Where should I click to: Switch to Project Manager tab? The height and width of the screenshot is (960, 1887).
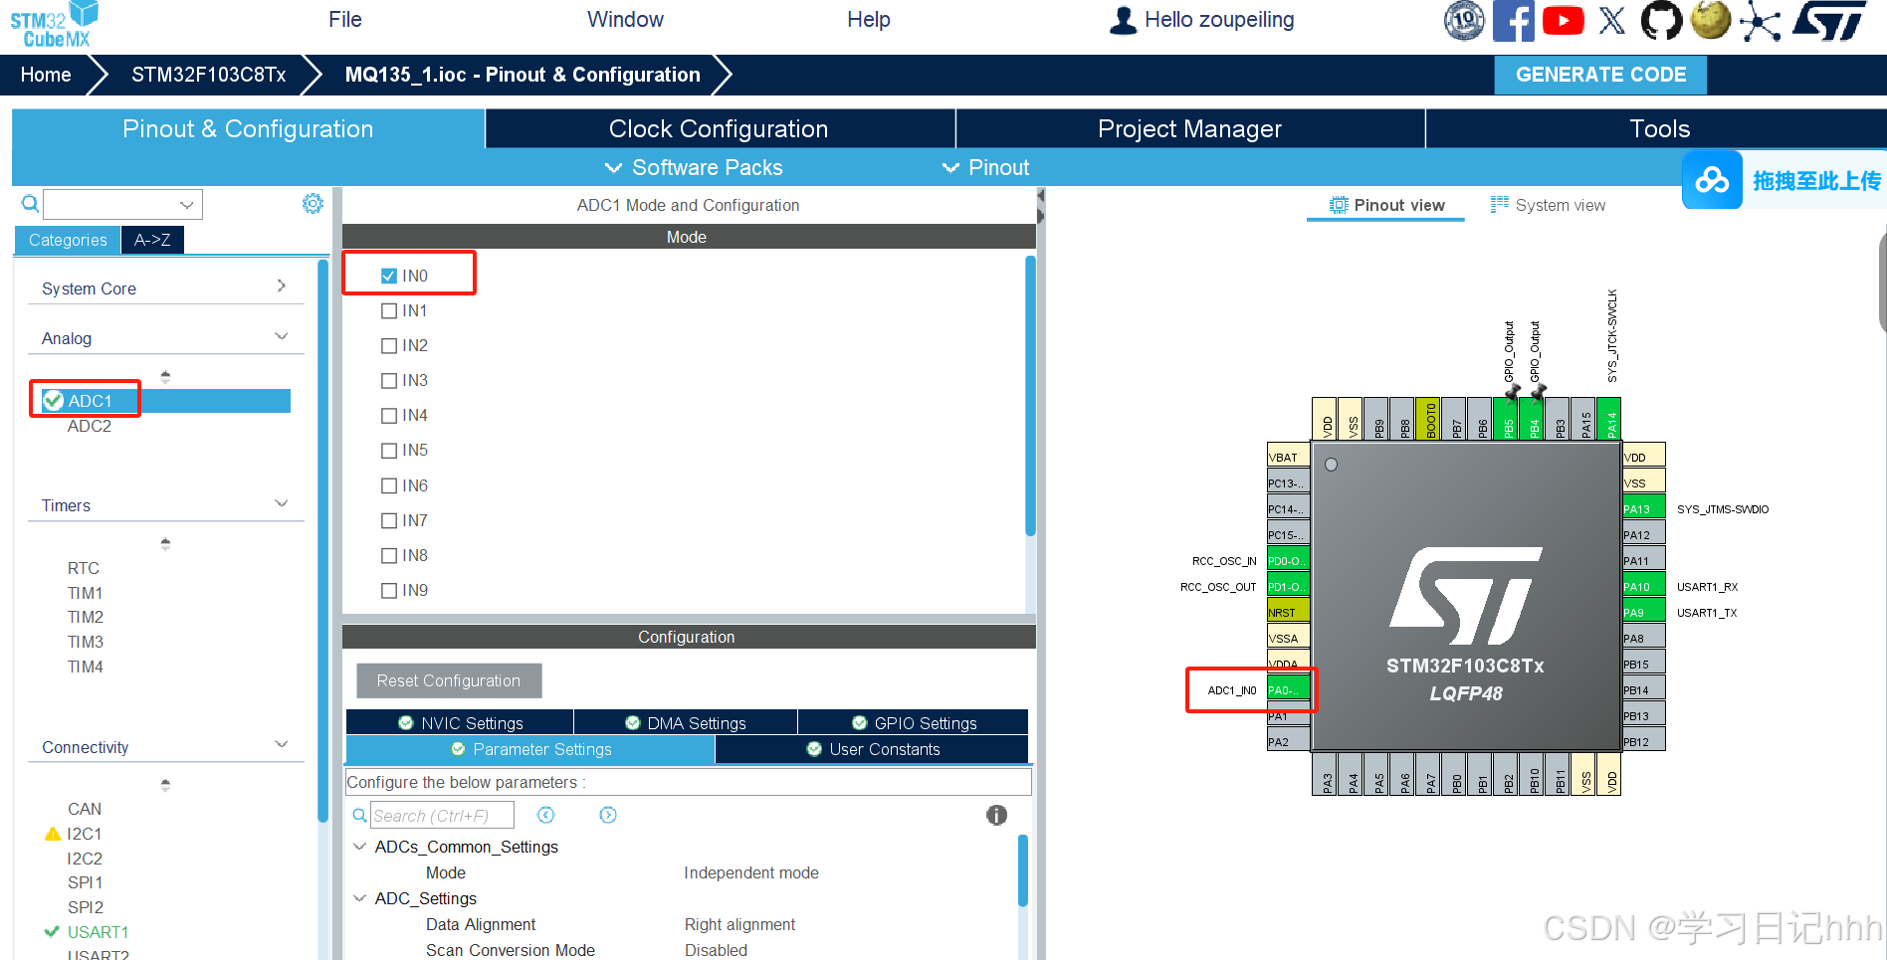tap(1189, 128)
